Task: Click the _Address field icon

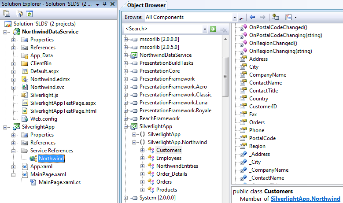Action: (243, 154)
